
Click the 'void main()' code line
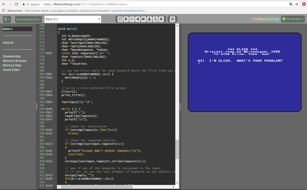[x=68, y=29]
